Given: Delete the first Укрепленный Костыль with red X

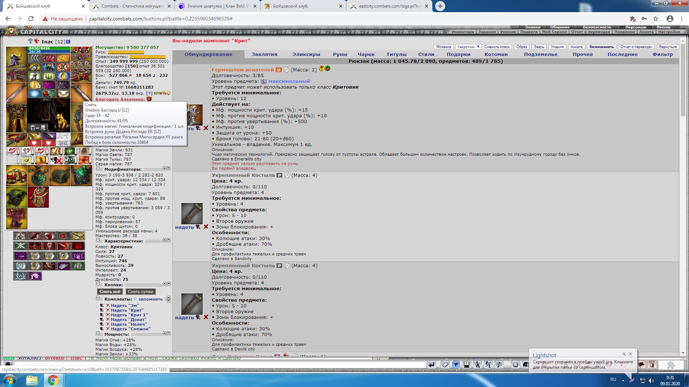Looking at the screenshot, I should 206,227.
